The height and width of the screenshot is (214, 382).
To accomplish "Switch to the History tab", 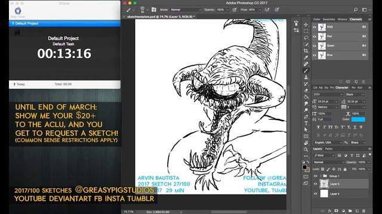I will pyautogui.click(x=342, y=19).
